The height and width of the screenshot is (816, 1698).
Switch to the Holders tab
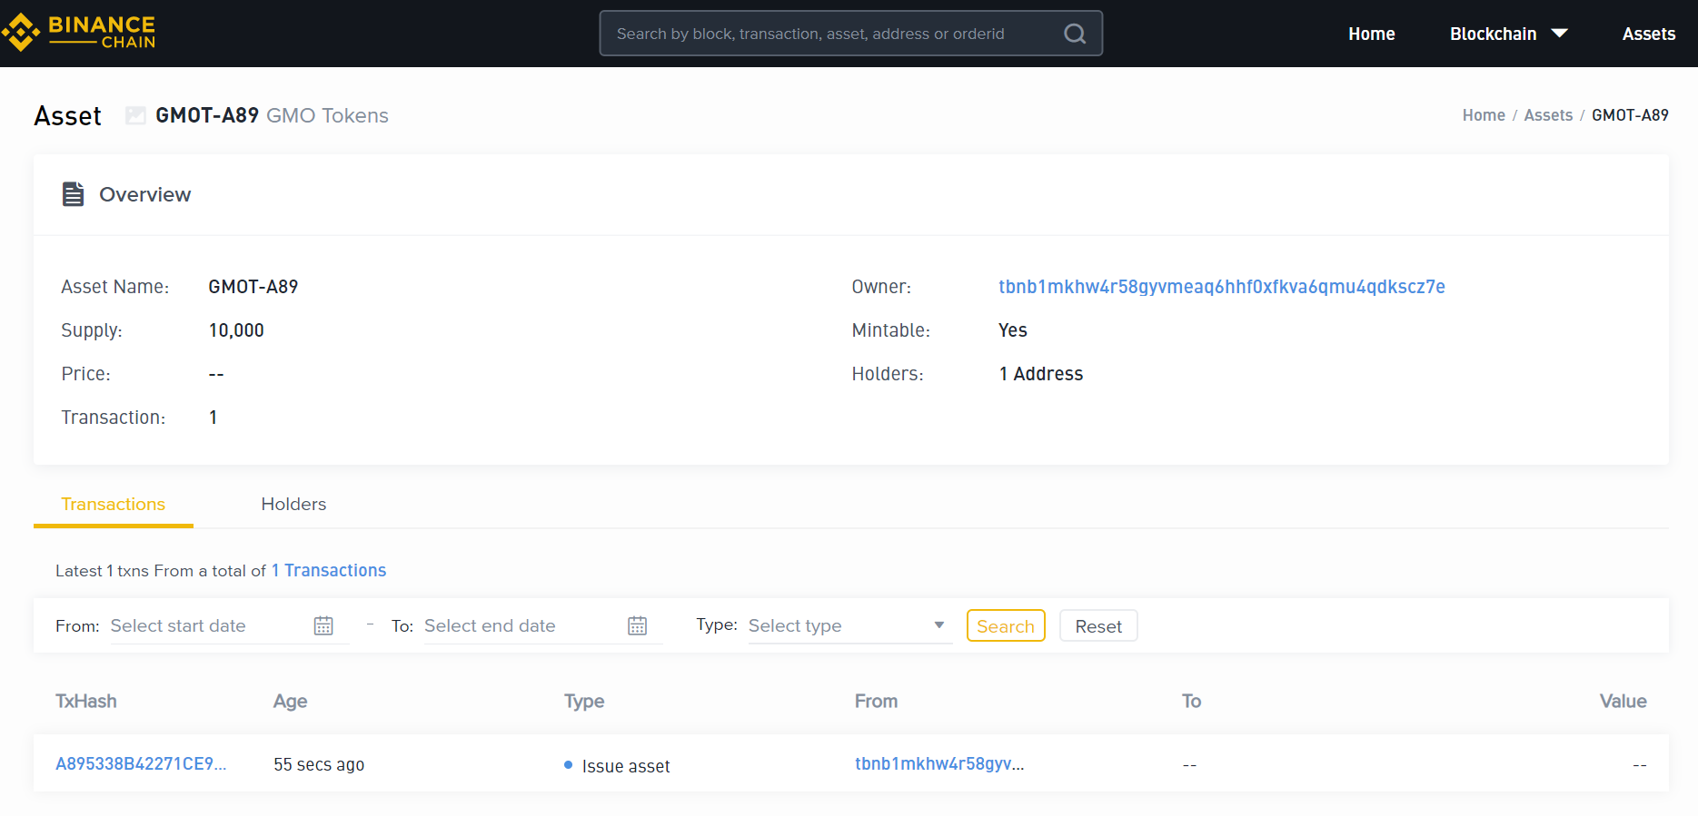293,504
